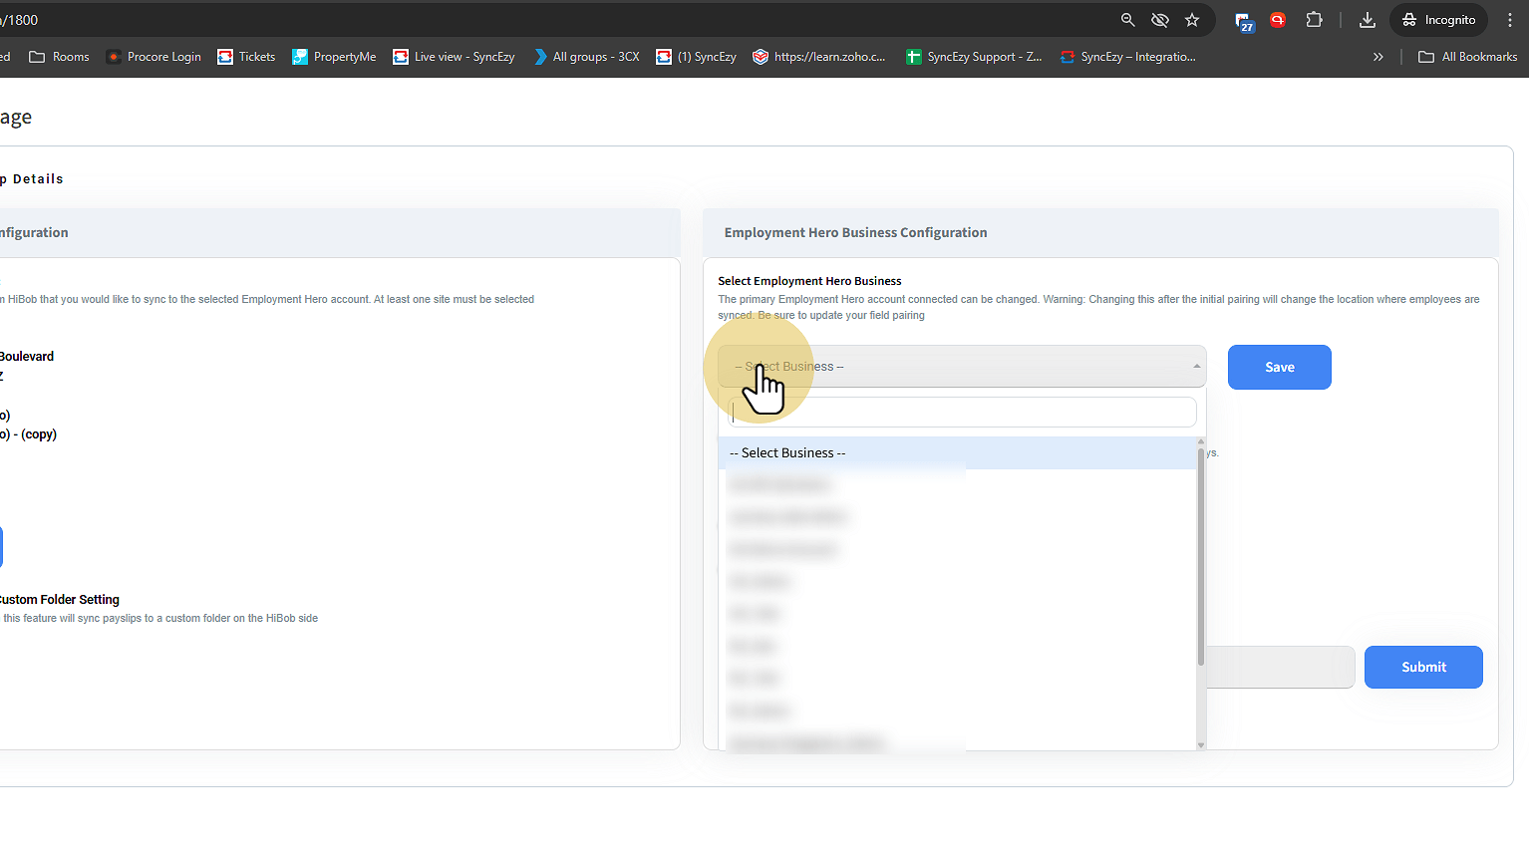
Task: Click the dropdown list scrollbar
Action: click(1201, 558)
